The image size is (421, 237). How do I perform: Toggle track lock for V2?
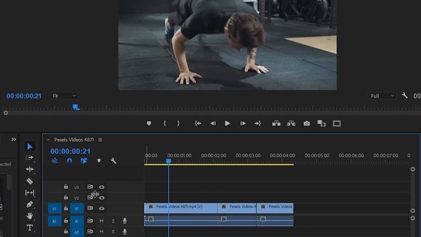click(x=66, y=197)
